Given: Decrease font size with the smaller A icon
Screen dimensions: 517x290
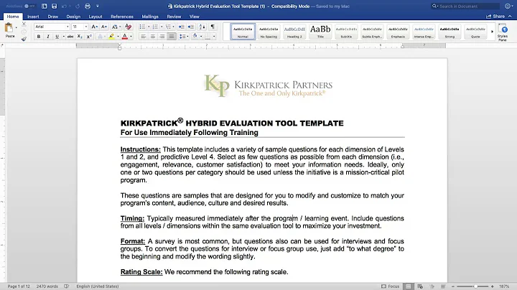Looking at the screenshot, I should [104, 27].
